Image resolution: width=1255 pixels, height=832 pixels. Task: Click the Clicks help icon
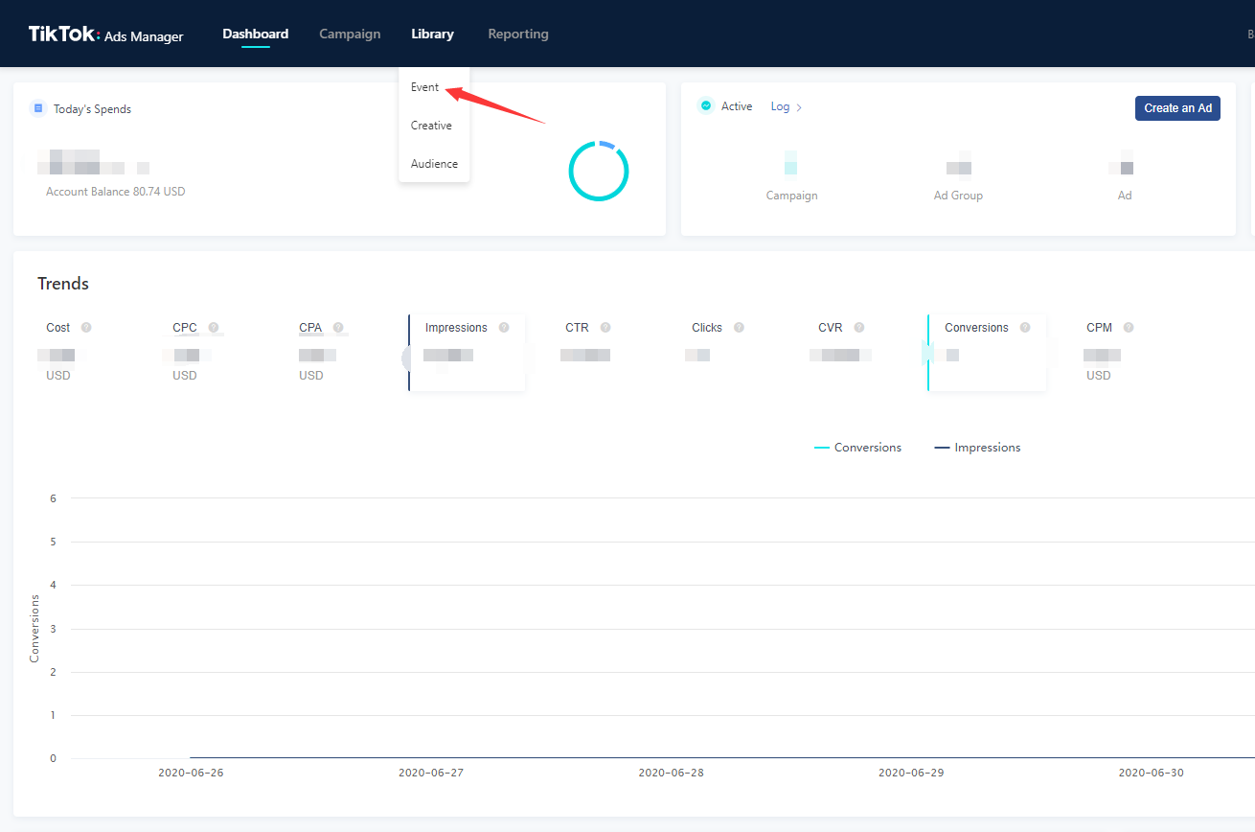(x=739, y=328)
